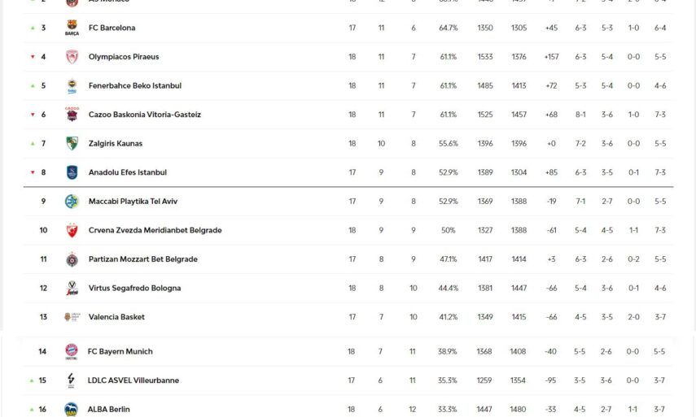Open the Valencia Basket team link
The height and width of the screenshot is (417, 696).
(x=116, y=317)
